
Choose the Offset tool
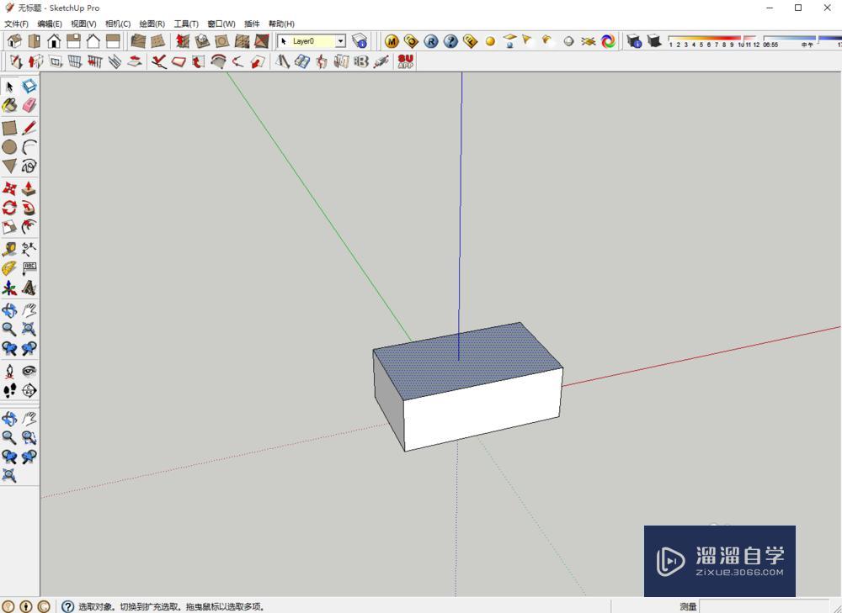(29, 227)
